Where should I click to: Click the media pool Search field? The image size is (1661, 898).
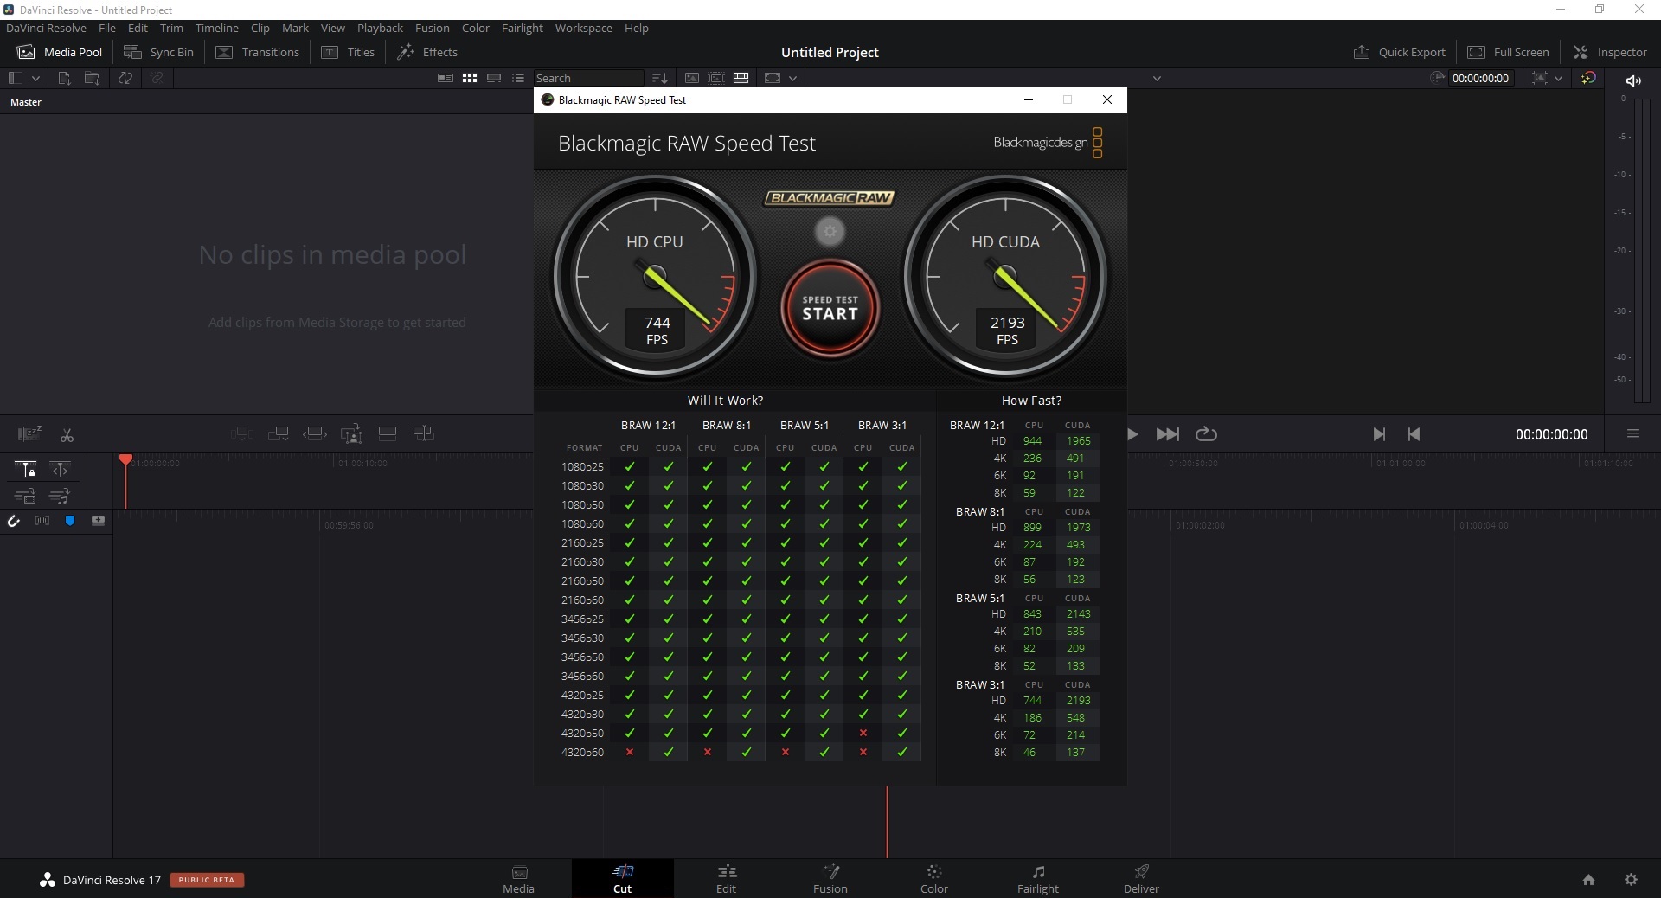click(x=588, y=78)
